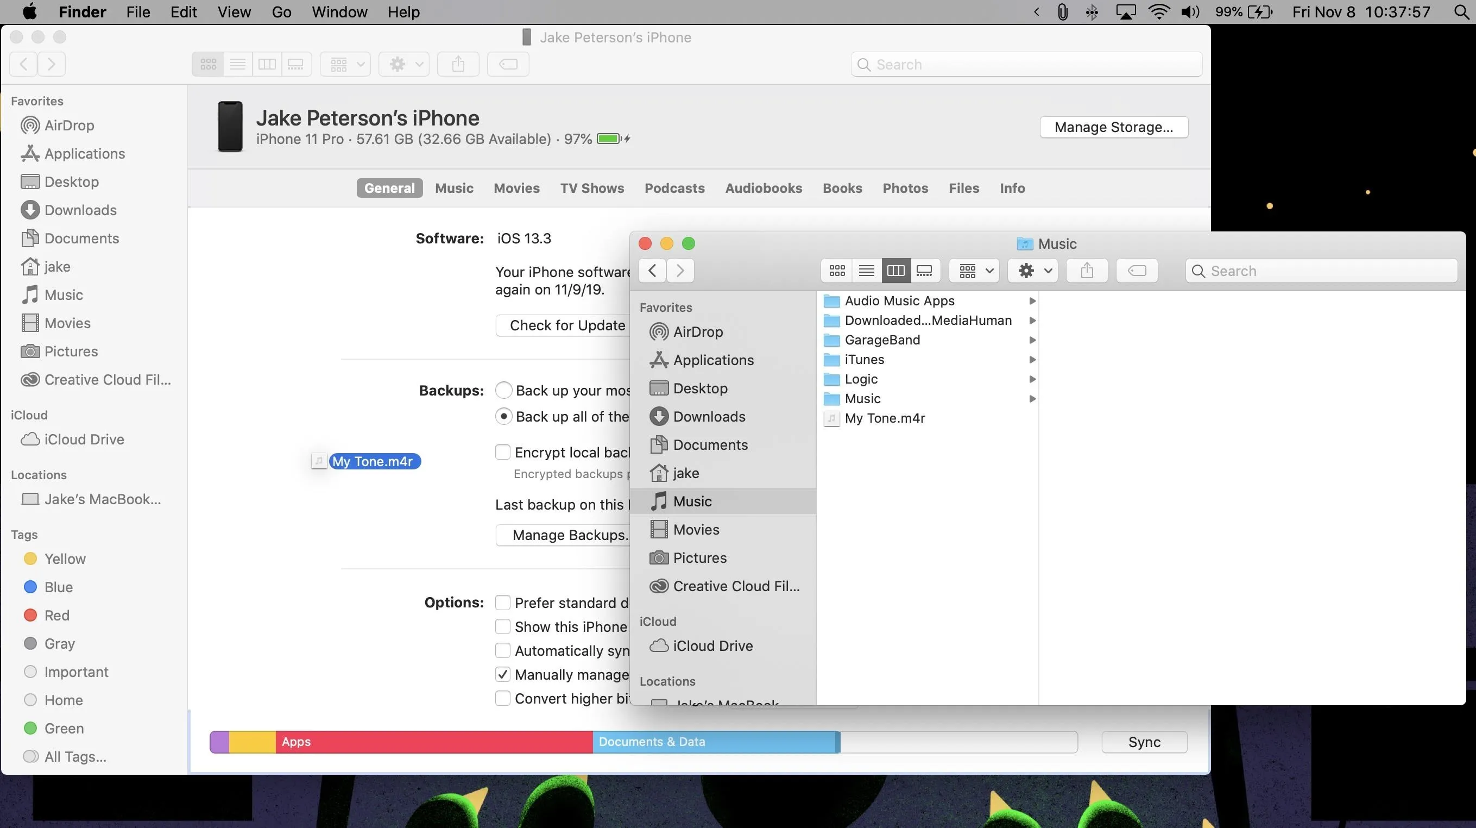
Task: Open the Go menu
Action: tap(281, 12)
